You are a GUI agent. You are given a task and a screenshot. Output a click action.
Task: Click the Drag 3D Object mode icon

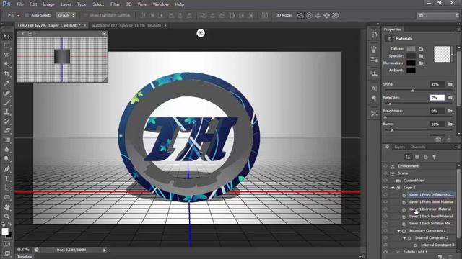[318, 16]
